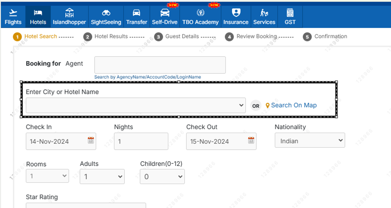Viewport: 391px width, 208px height.
Task: Click the Hotel Search step one label
Action: point(41,36)
